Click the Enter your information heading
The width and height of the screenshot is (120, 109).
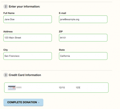tap(24, 7)
